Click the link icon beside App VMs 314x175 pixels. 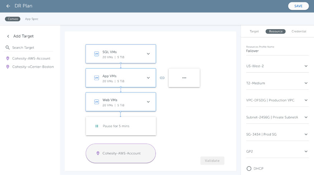tap(162, 78)
